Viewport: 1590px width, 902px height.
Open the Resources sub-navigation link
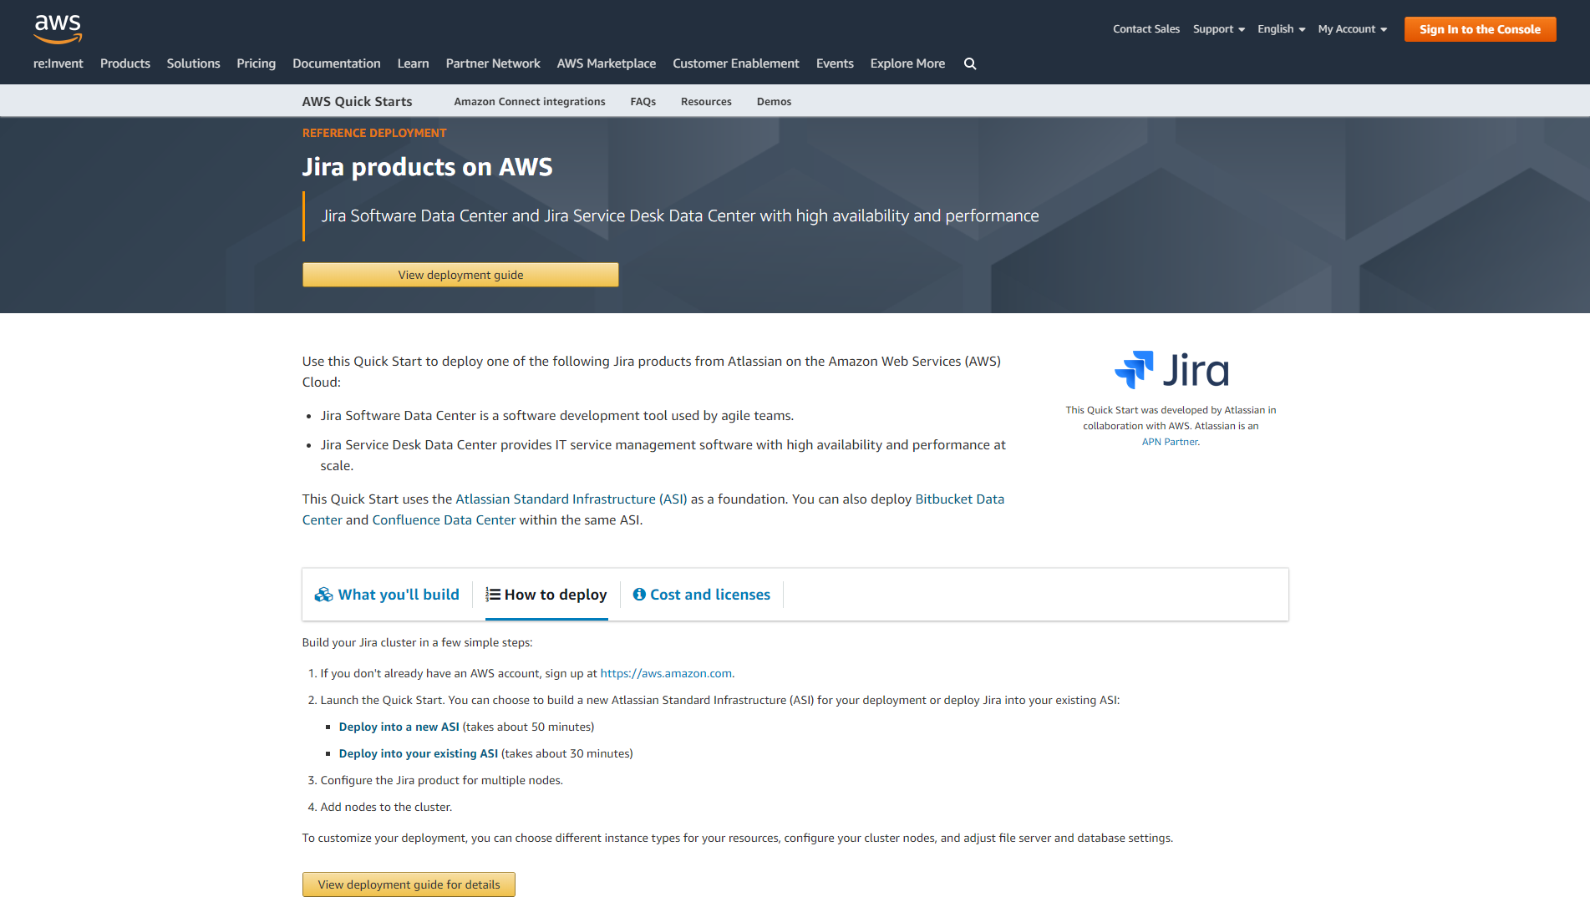pyautogui.click(x=706, y=102)
